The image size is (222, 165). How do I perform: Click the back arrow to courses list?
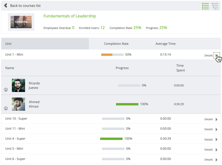pyautogui.click(x=5, y=5)
